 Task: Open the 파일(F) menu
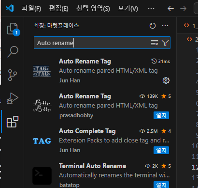click(31, 8)
